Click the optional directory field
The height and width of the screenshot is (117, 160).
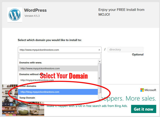(x=125, y=50)
